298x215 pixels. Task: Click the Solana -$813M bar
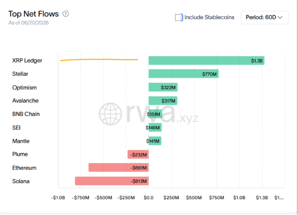(x=112, y=181)
